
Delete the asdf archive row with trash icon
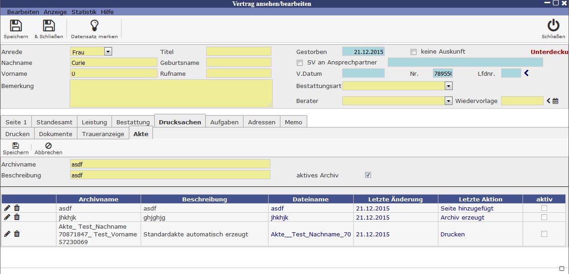[x=17, y=208]
